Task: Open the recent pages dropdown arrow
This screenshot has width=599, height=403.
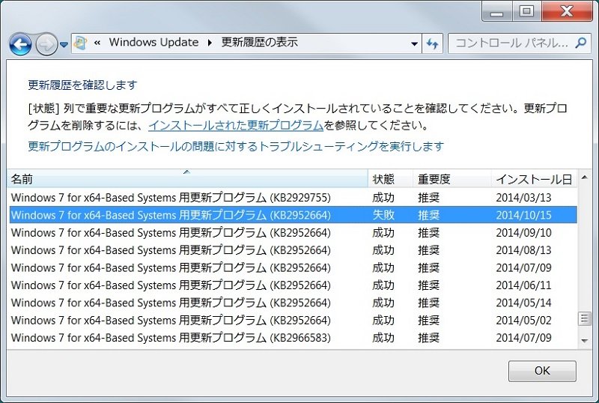Action: (64, 45)
